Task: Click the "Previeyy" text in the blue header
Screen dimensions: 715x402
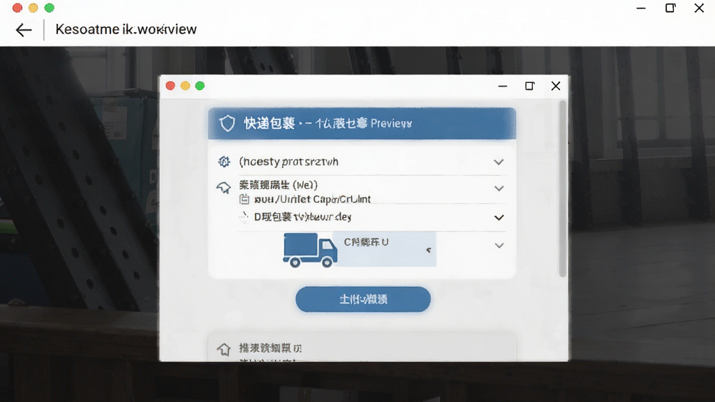Action: [x=391, y=124]
